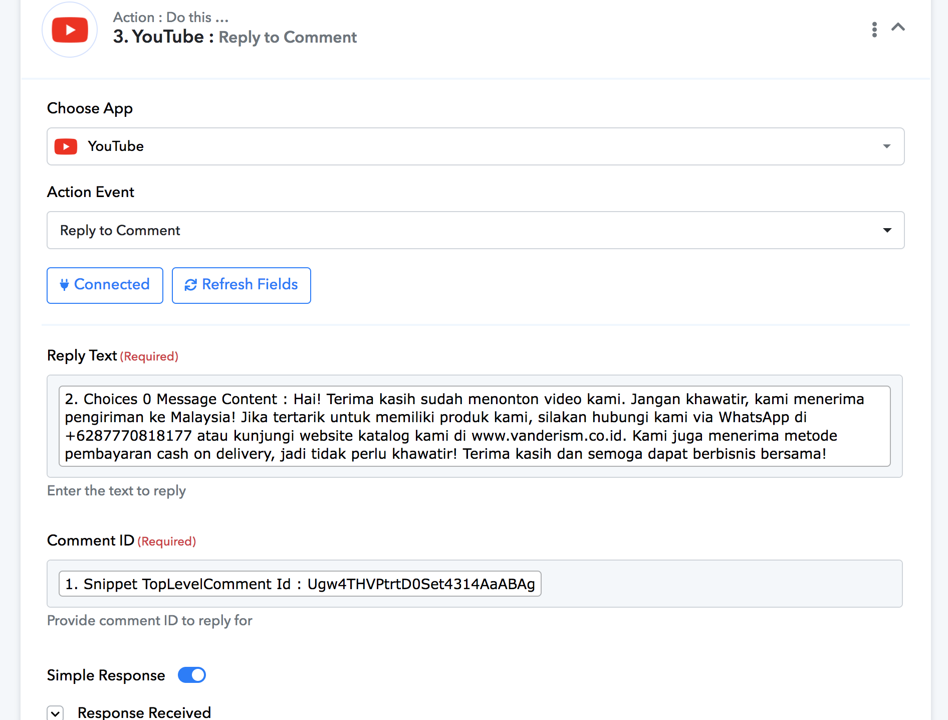Image resolution: width=948 pixels, height=720 pixels.
Task: Click the step title 'Reply to Comment'
Action: (x=288, y=37)
